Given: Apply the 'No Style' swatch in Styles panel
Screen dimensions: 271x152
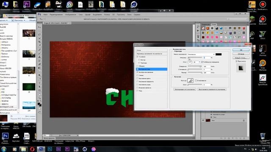Looking at the screenshot, I should pyautogui.click(x=203, y=28).
